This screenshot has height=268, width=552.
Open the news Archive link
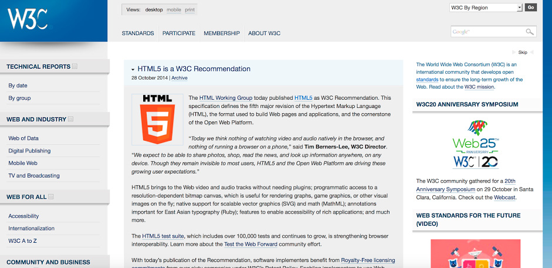179,78
